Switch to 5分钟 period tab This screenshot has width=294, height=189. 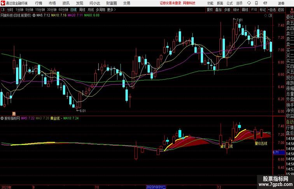pyautogui.click(x=29, y=10)
